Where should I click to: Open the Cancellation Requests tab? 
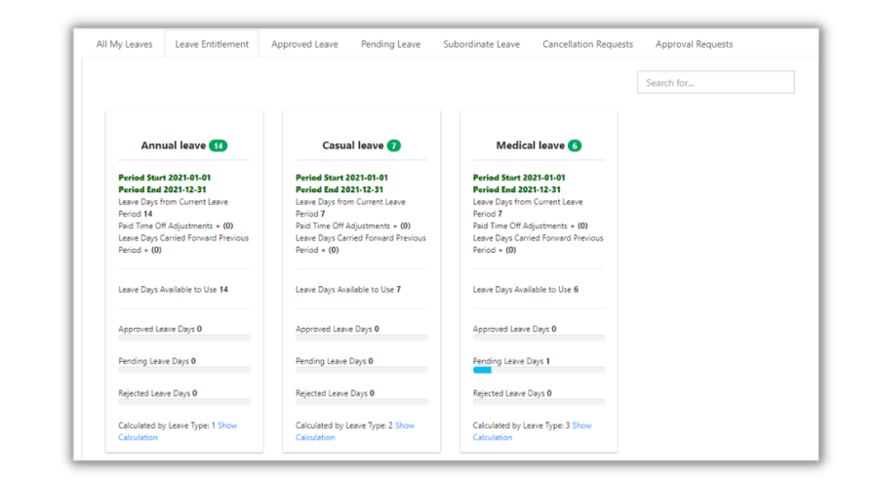[x=587, y=44]
